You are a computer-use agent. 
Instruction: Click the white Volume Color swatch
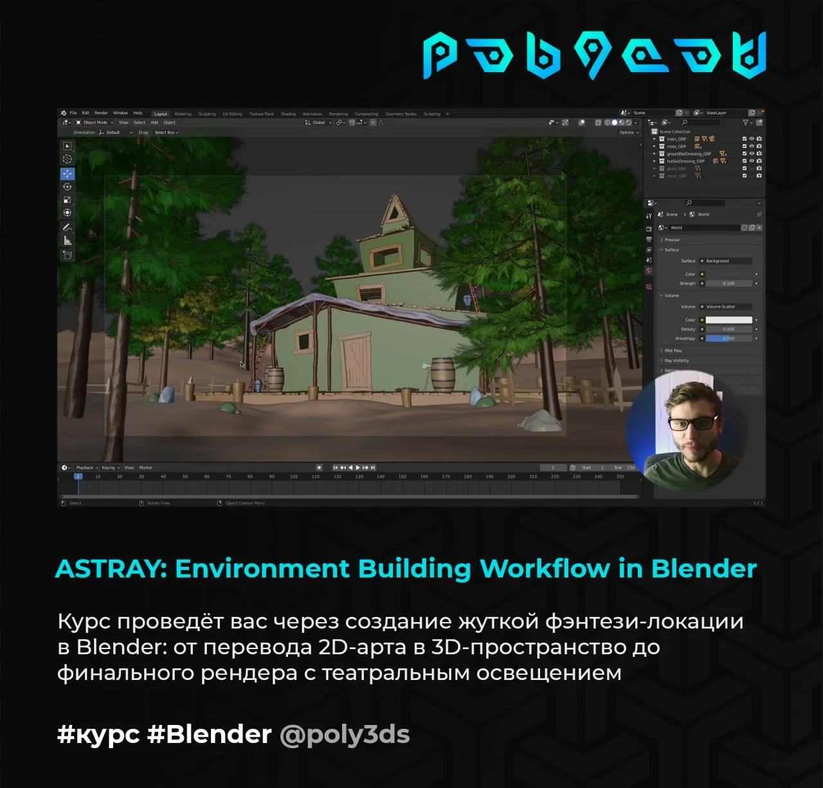tap(729, 320)
